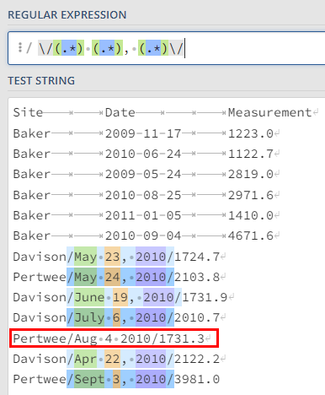Click value 3981.0 in last Pertwee row

pyautogui.click(x=197, y=379)
